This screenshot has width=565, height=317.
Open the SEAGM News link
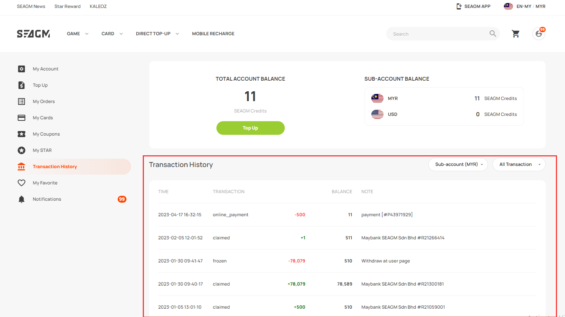tap(31, 6)
